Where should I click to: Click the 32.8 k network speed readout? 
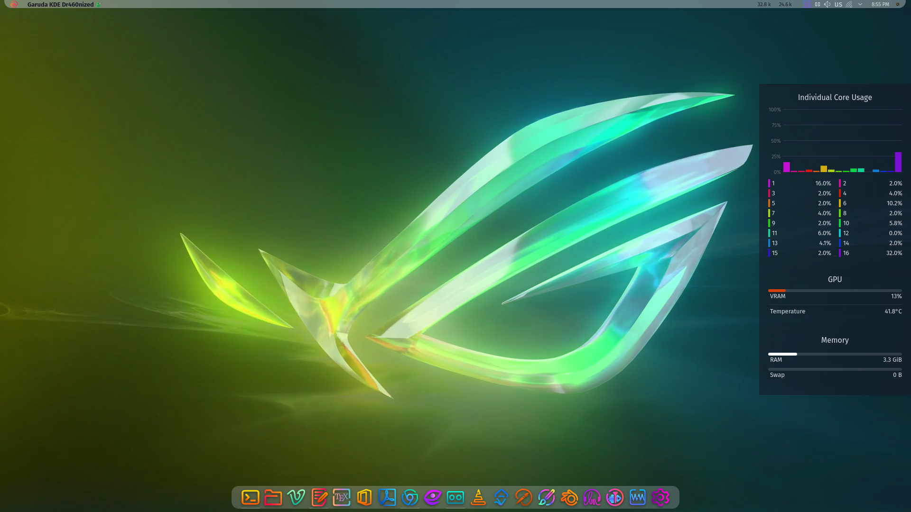(764, 4)
